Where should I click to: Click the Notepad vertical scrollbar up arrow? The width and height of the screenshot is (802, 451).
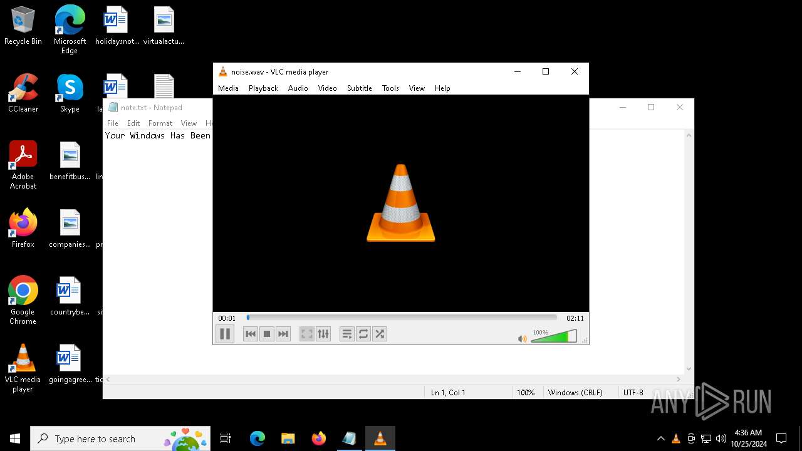coord(689,135)
